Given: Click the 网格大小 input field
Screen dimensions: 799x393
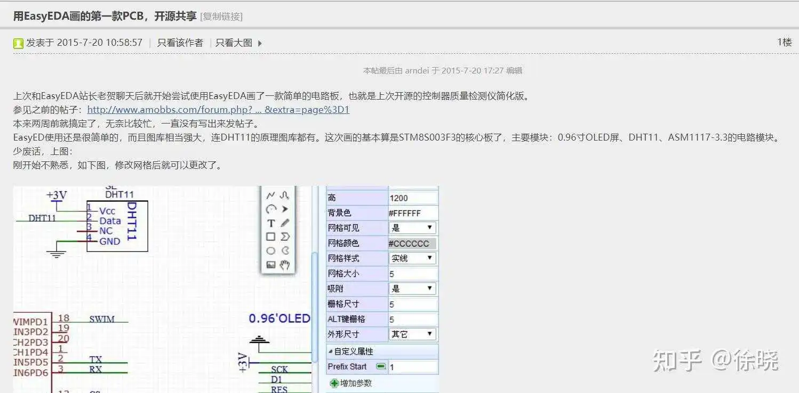Looking at the screenshot, I should (413, 274).
